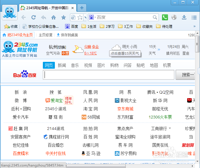200x168 pixels.
Task: Open the 影视大全 link
Action: coord(125,100)
